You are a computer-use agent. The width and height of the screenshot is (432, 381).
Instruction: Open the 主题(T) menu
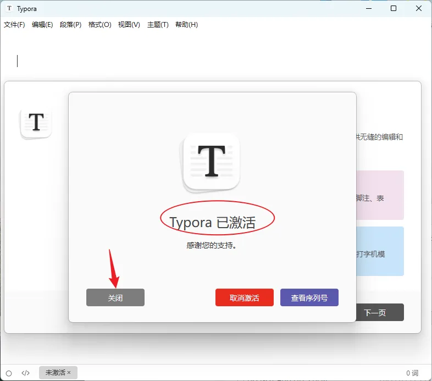coord(158,25)
